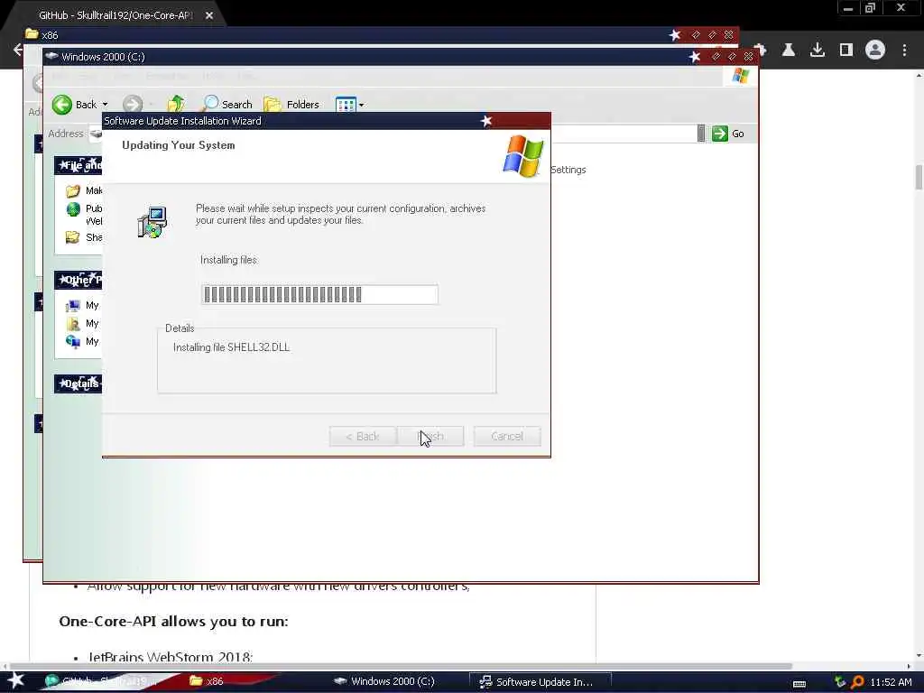Image resolution: width=924 pixels, height=693 pixels.
Task: Open Search in the Explorer toolbar
Action: tap(226, 105)
